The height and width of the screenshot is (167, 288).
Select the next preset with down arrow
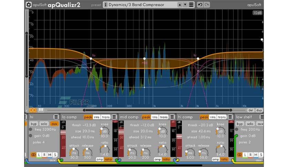[186, 5]
